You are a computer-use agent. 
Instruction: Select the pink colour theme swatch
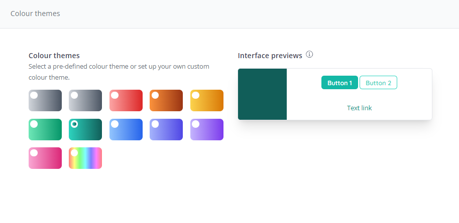pos(45,158)
